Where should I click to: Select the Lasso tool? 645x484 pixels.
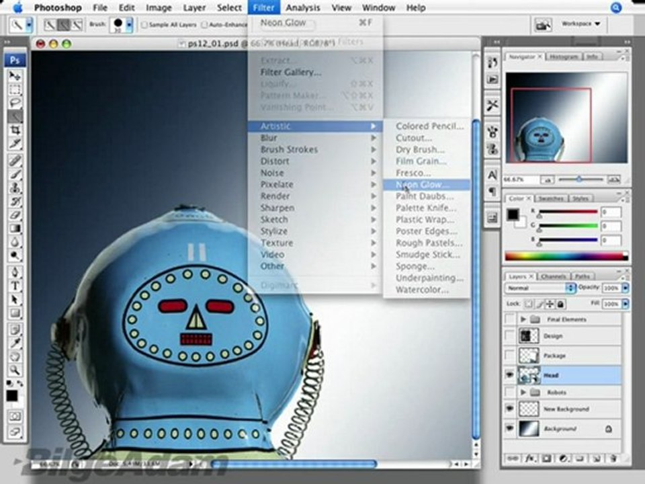pyautogui.click(x=15, y=103)
